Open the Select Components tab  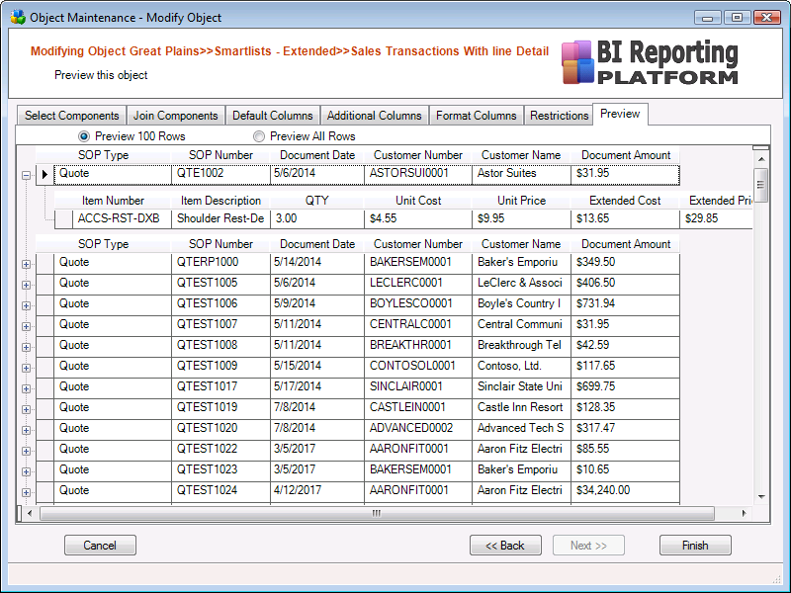tap(71, 116)
